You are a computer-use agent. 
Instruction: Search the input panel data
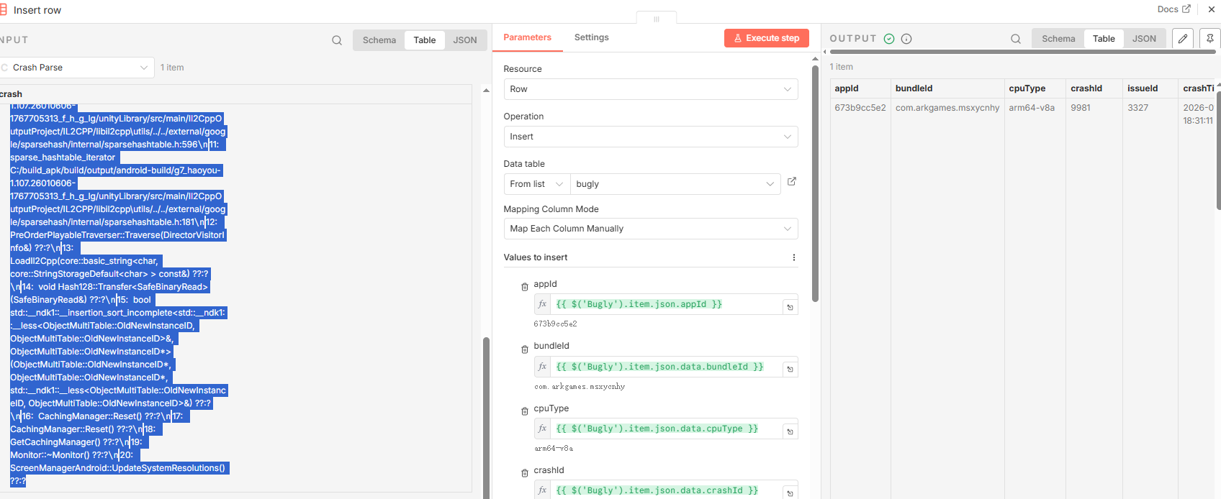tap(336, 40)
